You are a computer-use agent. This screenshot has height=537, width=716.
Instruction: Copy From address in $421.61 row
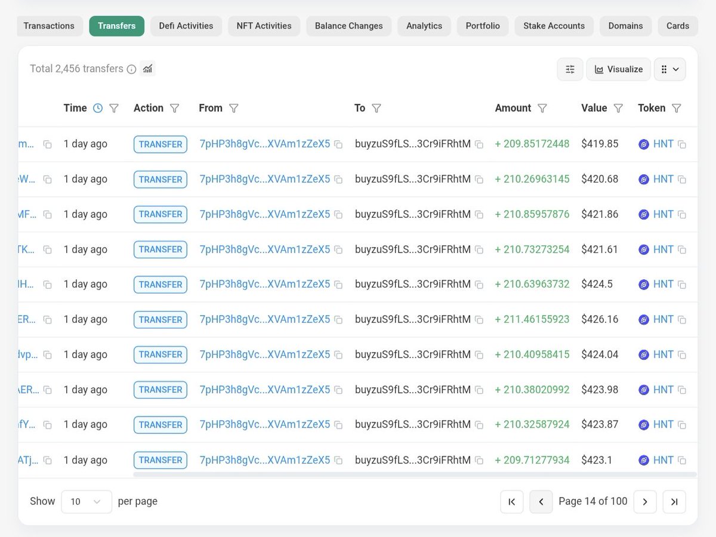click(338, 250)
